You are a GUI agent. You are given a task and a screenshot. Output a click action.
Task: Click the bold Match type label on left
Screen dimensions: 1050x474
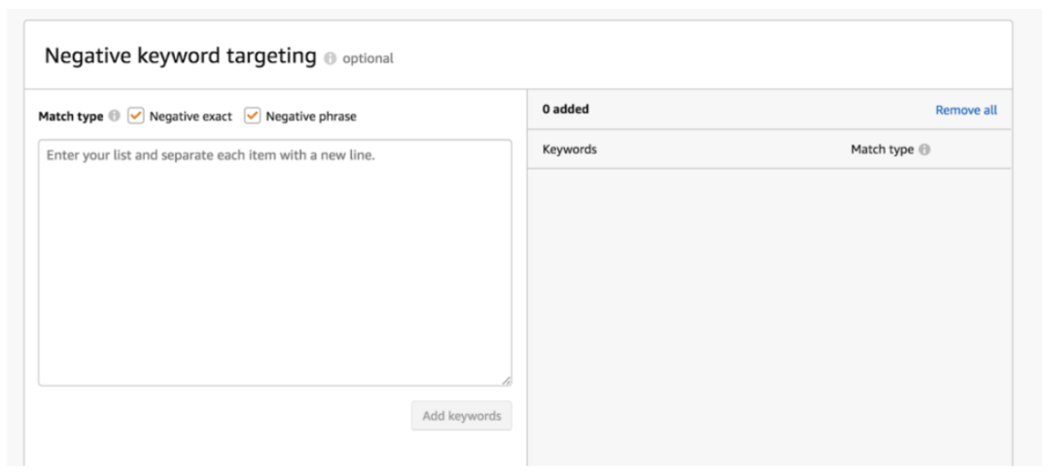pyautogui.click(x=70, y=117)
